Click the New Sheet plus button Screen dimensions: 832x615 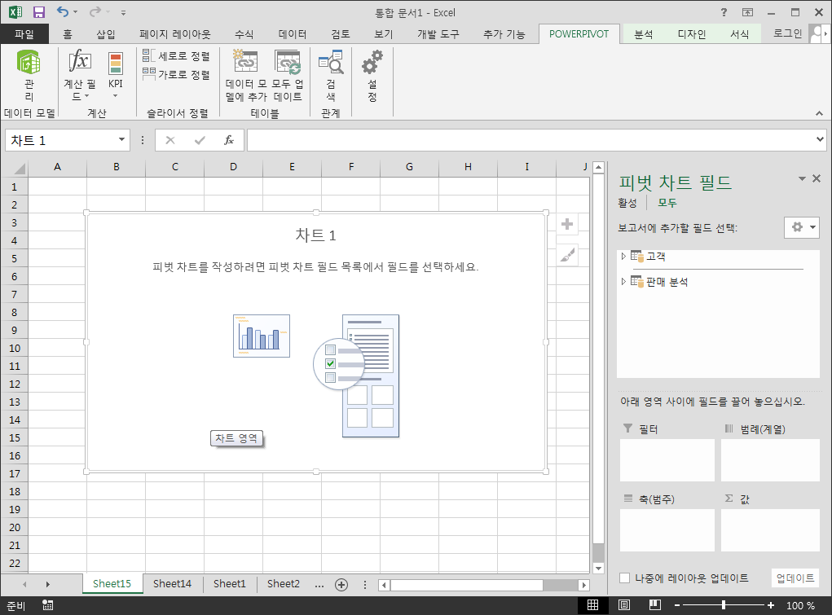(x=341, y=585)
